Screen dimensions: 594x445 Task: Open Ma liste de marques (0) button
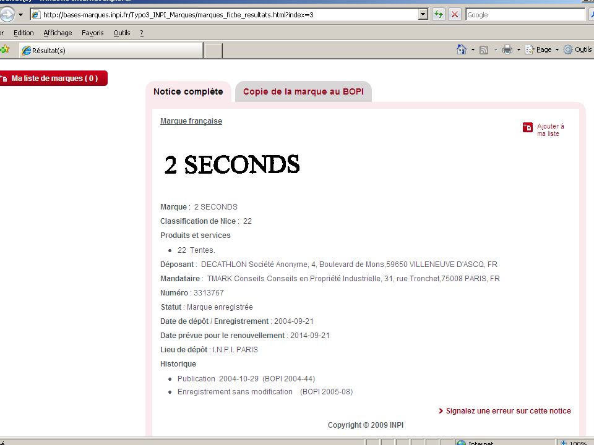53,78
